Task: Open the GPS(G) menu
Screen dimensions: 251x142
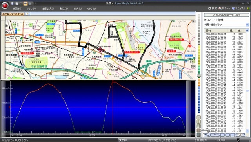Action: pyautogui.click(x=91, y=9)
